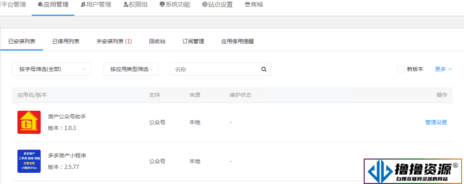Switch to the 已安装列表 tab
This screenshot has width=464, height=184.
click(x=22, y=42)
